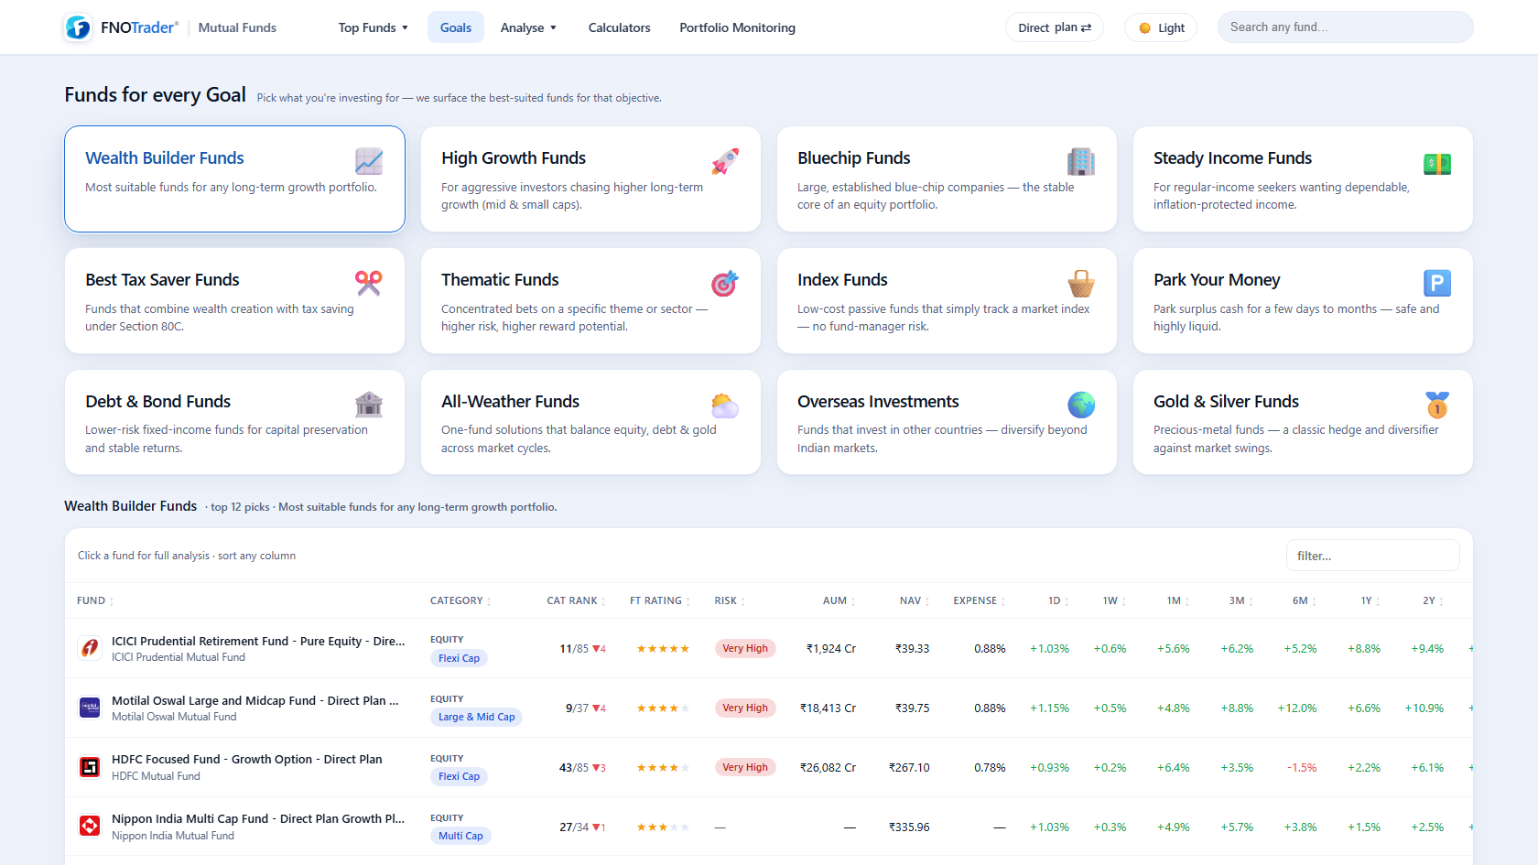Choose the Steady Income Funds card
The height and width of the screenshot is (865, 1538).
1303,178
